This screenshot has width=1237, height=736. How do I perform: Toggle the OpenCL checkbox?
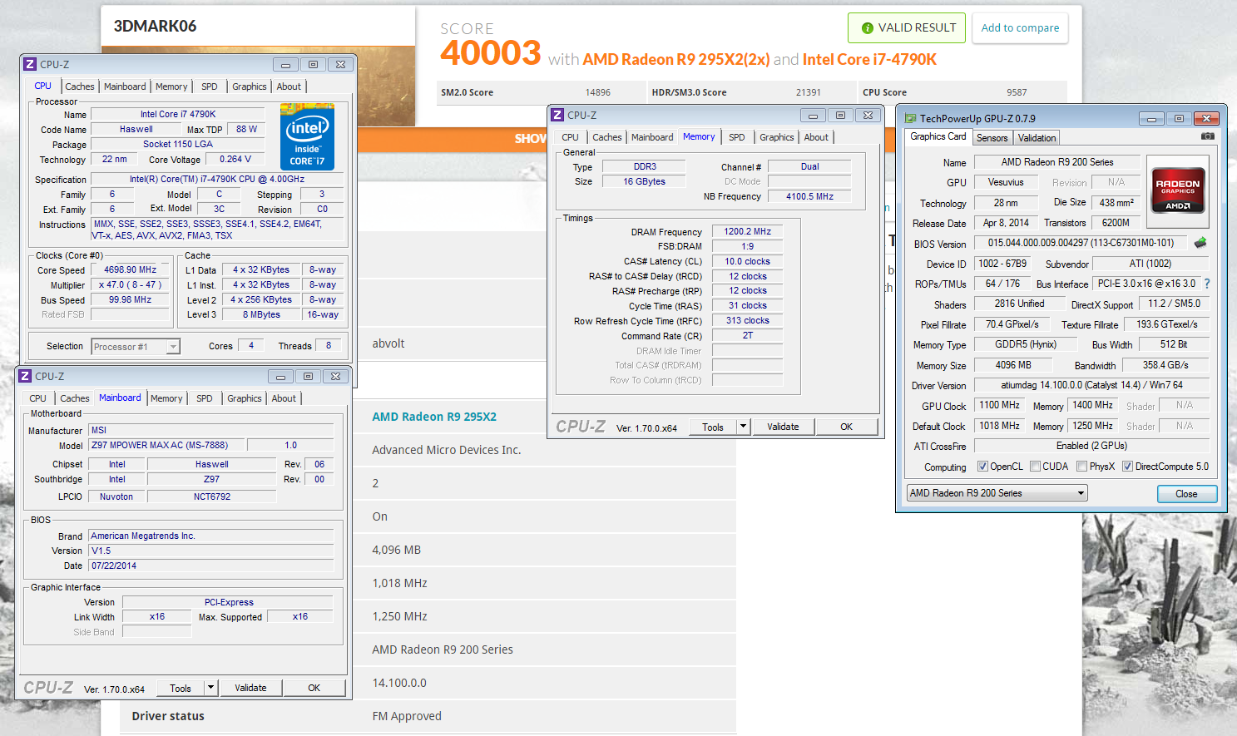pyautogui.click(x=982, y=467)
